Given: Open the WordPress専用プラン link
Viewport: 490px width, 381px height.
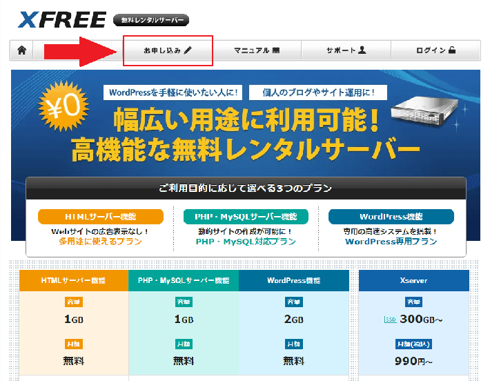Looking at the screenshot, I should (391, 242).
